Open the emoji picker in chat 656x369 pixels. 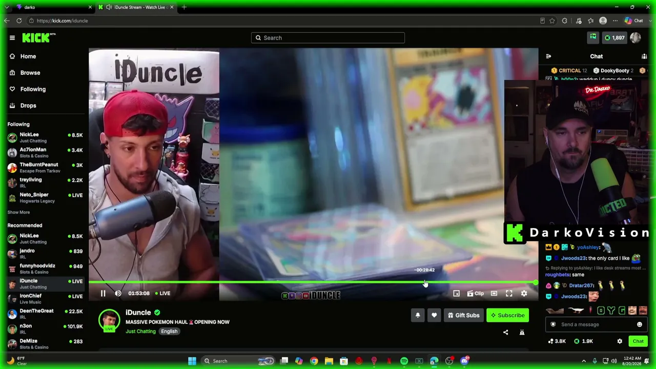(x=639, y=324)
